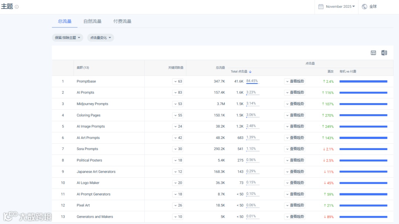The image size is (399, 224).
Task: Open the November 2025 date dropdown
Action: point(340,6)
